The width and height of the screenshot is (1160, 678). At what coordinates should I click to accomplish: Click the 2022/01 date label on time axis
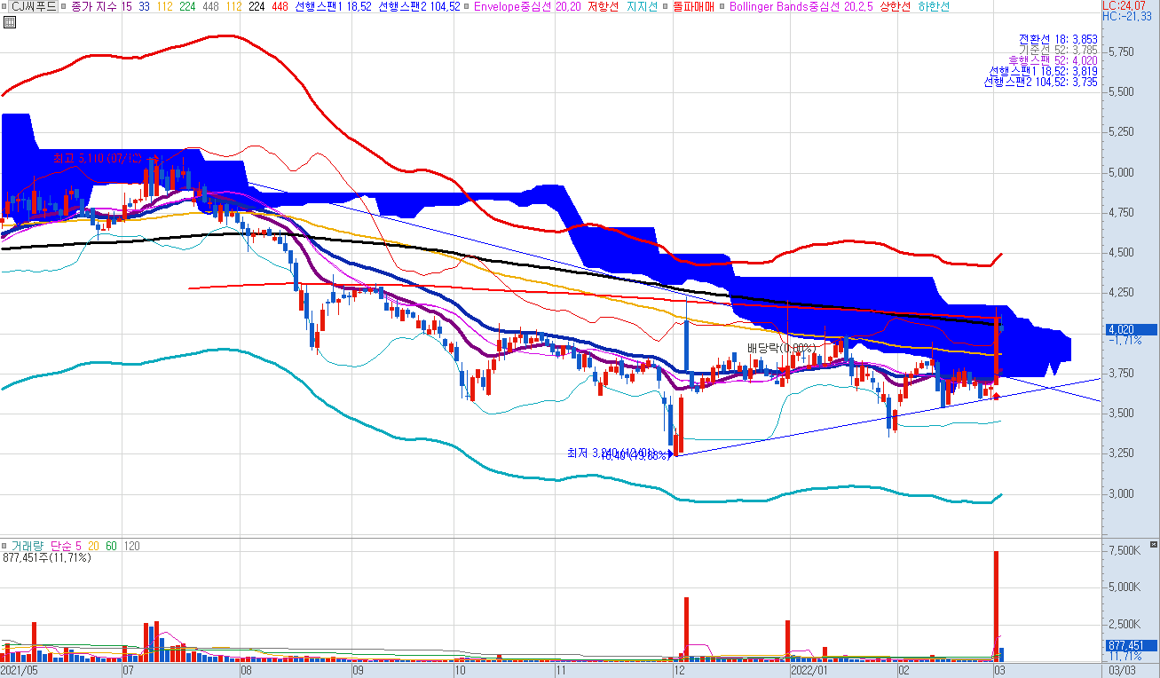[x=809, y=671]
